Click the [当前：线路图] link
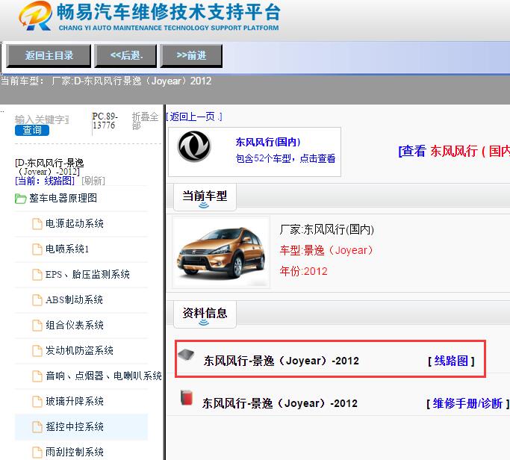The width and height of the screenshot is (510, 460). point(45,181)
